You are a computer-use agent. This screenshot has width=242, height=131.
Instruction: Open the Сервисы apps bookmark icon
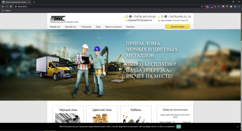point(3,11)
